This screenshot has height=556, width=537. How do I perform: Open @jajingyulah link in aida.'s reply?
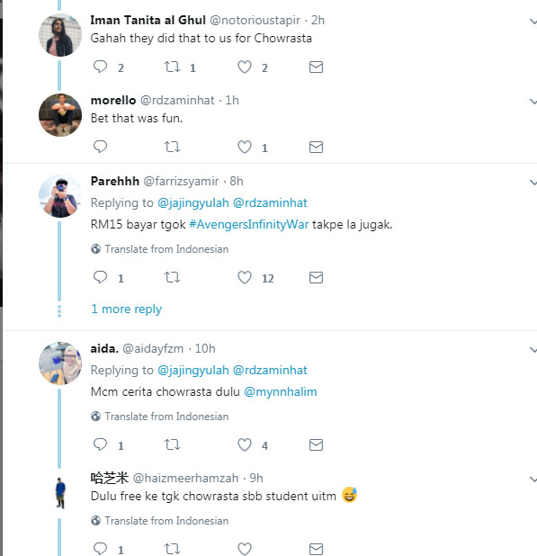point(193,370)
